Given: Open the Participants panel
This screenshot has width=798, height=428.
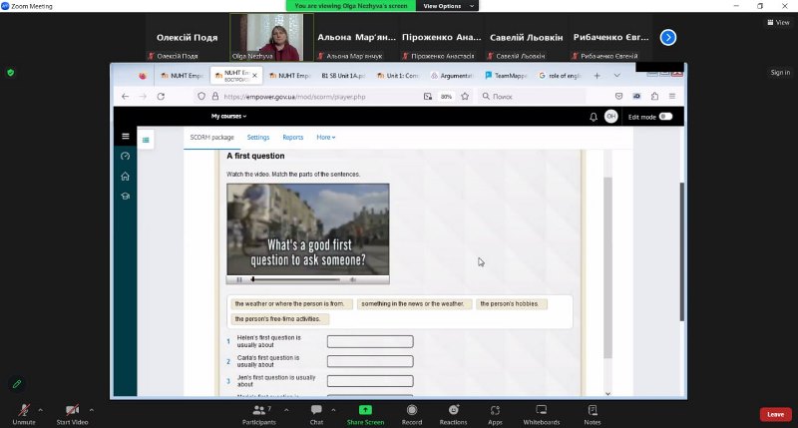Looking at the screenshot, I should pos(259,414).
